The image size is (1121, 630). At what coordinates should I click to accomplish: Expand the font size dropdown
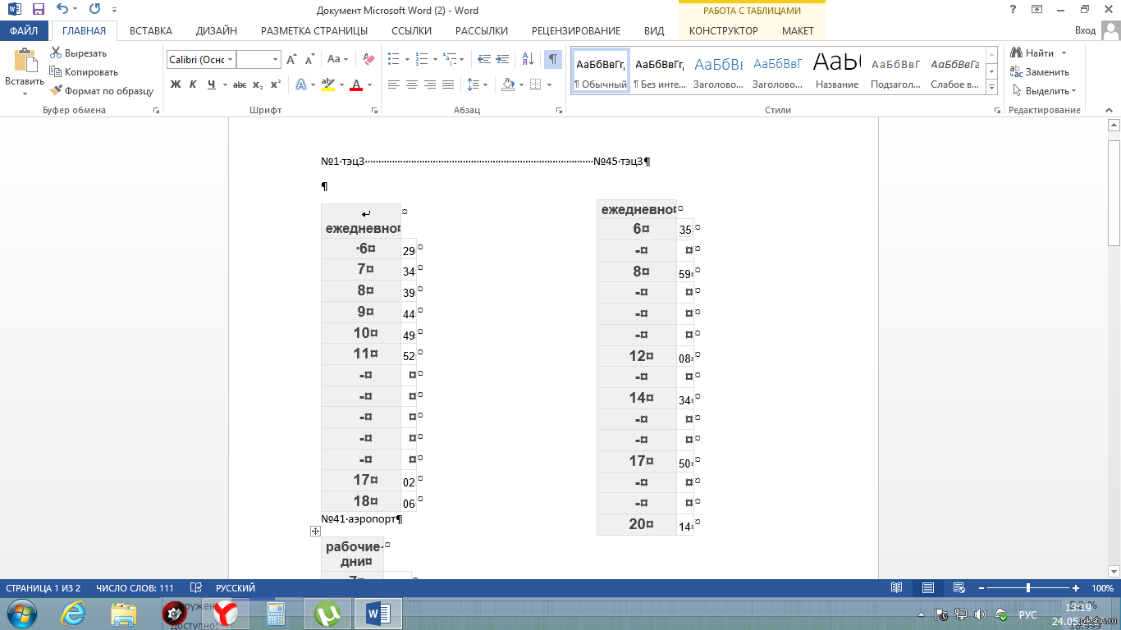click(275, 60)
